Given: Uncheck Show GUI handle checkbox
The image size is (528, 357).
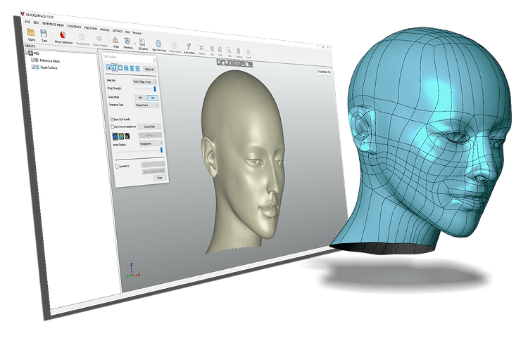Looking at the screenshot, I should (x=112, y=119).
